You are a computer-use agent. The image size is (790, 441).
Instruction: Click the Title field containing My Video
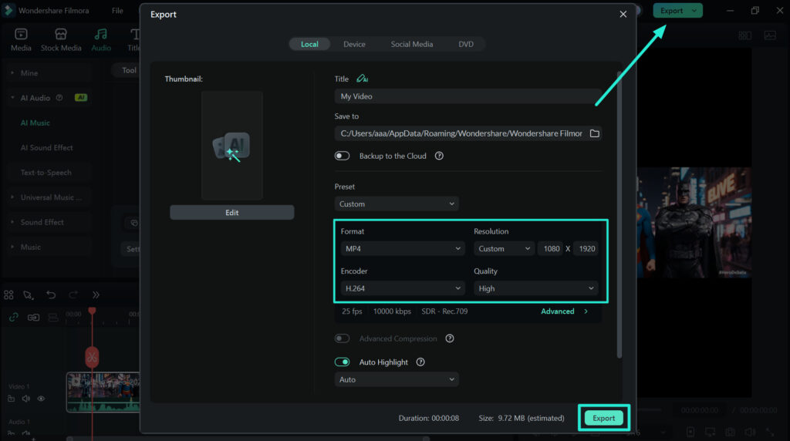[x=468, y=96]
